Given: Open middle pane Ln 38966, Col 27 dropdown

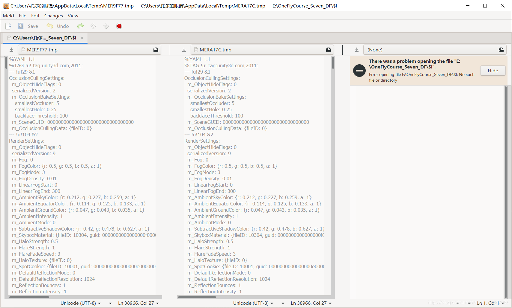Looking at the screenshot, I should pyautogui.click(x=311, y=303).
